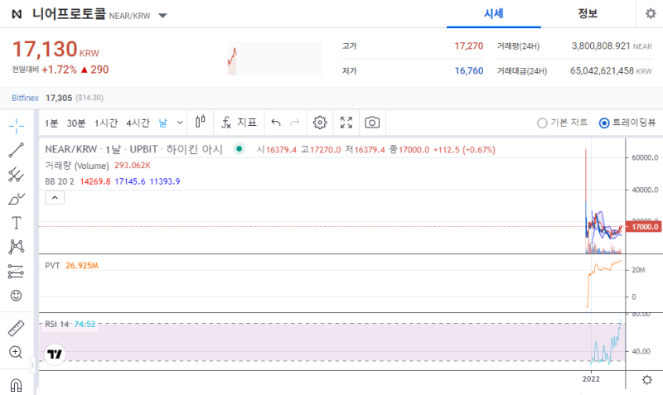
Task: Open page settings gear at top right
Action: coord(651,14)
